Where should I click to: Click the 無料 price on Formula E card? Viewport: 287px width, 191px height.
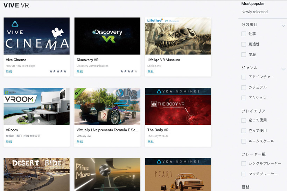pyautogui.click(x=79, y=142)
